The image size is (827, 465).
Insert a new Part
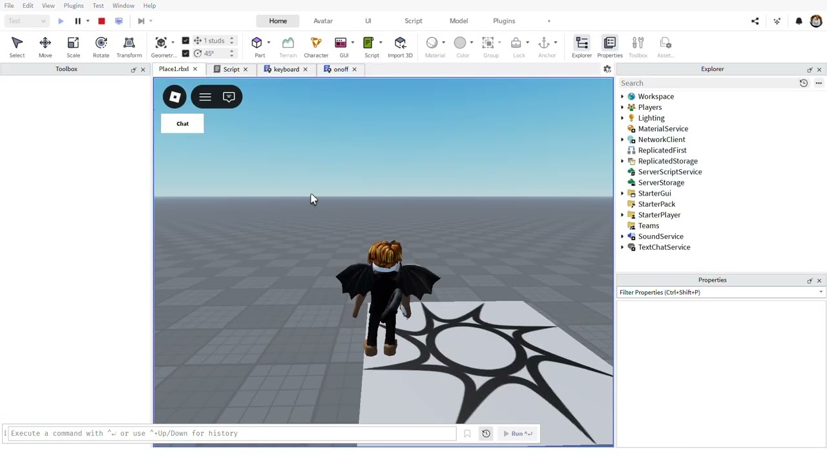pyautogui.click(x=257, y=46)
